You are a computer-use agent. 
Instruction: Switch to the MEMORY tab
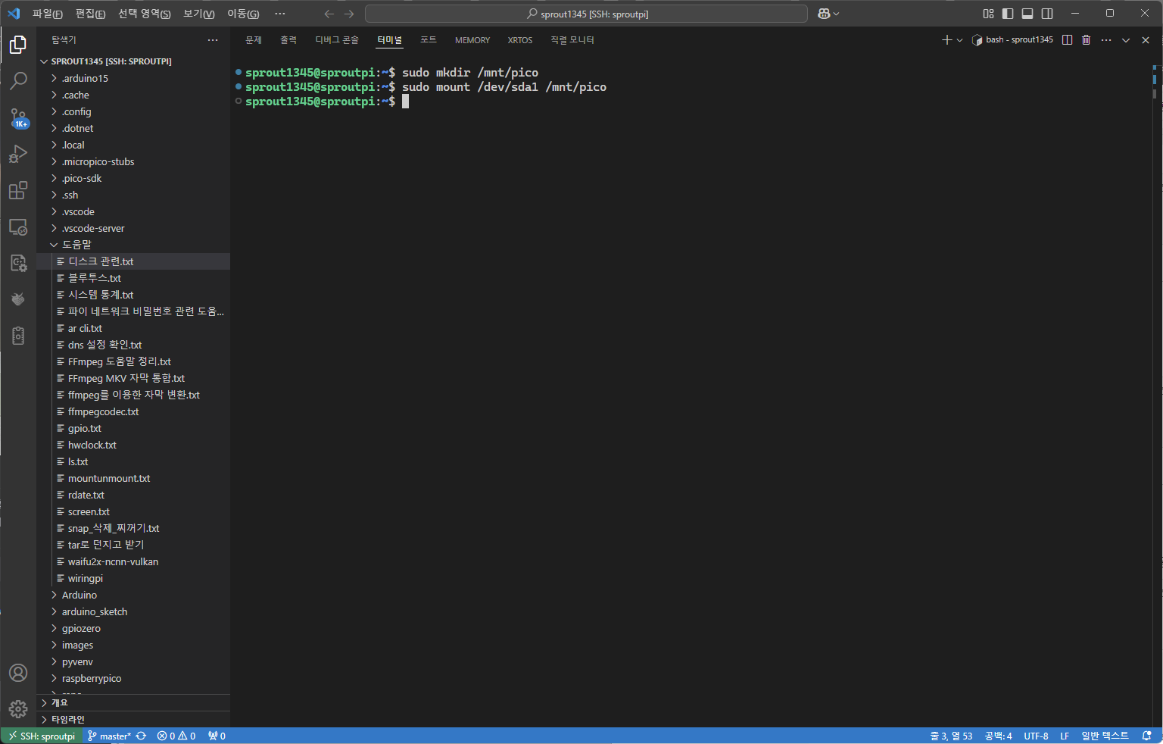coord(472,40)
